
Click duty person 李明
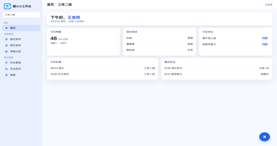[x=190, y=38]
